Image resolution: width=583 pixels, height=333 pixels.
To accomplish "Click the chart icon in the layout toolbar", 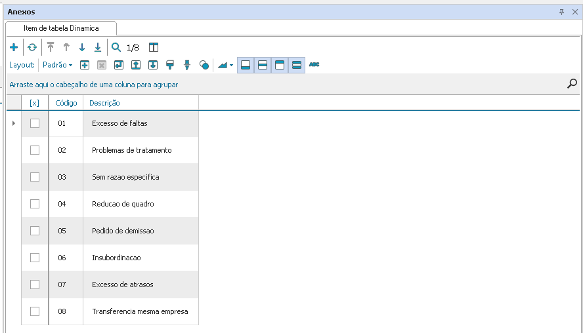I will pyautogui.click(x=223, y=66).
